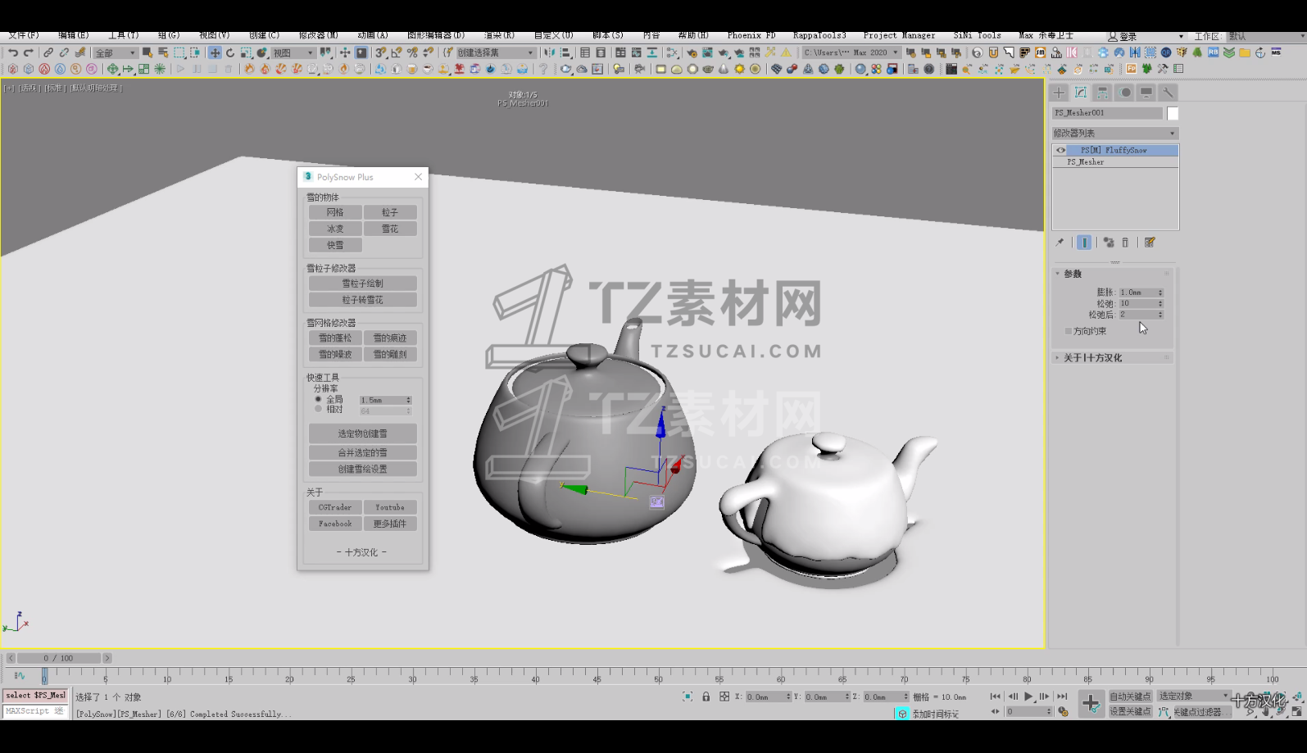The height and width of the screenshot is (753, 1307).
Task: Click the 粒子 button in PolySnow Plus
Action: 390,212
